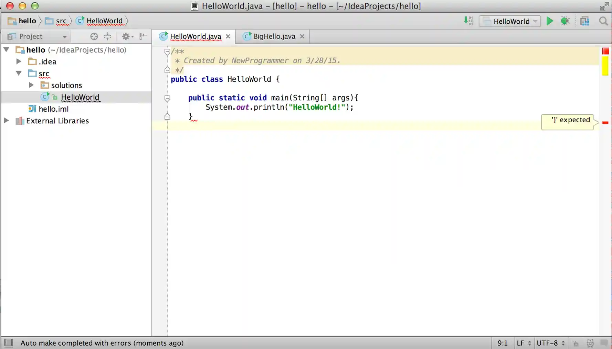Close the HelloWorld.java editor tab
The width and height of the screenshot is (612, 349).
coord(228,36)
